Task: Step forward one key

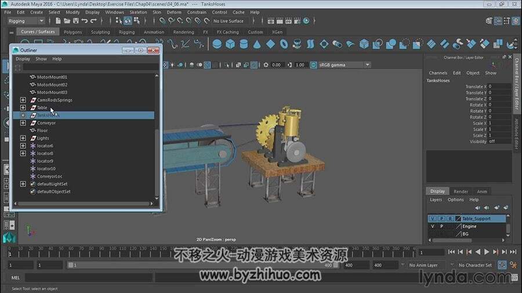Action: point(495,252)
